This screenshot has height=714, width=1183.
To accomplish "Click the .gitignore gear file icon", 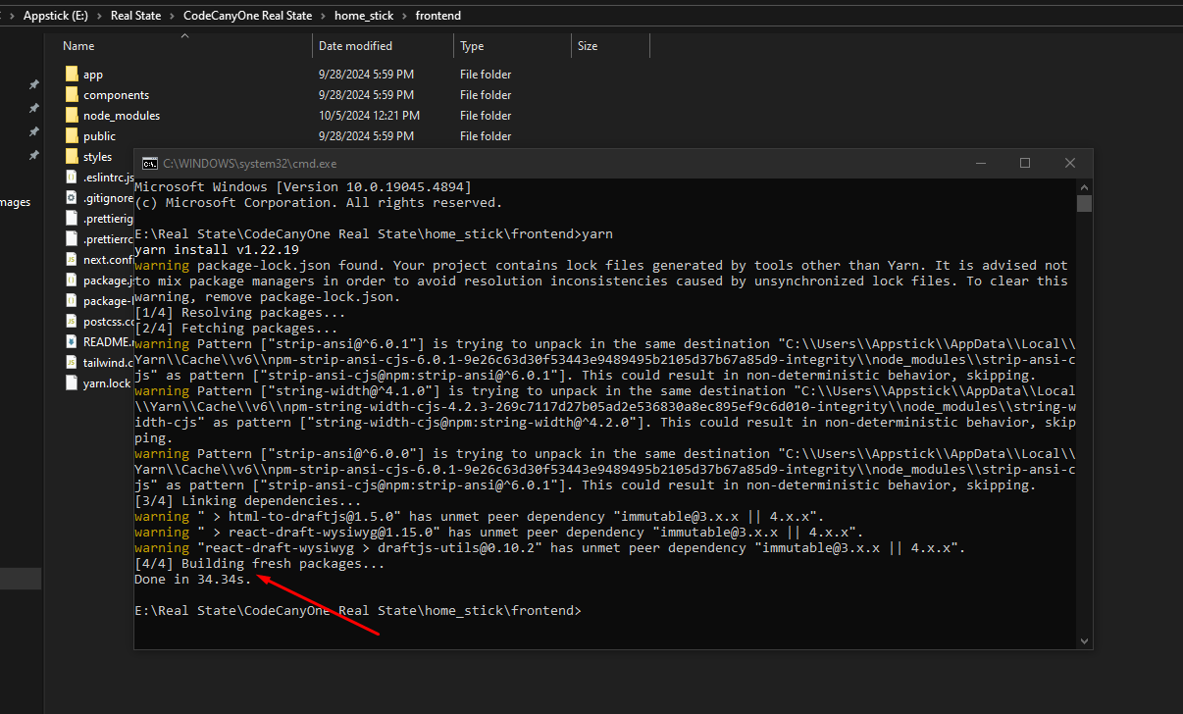I will pos(72,198).
